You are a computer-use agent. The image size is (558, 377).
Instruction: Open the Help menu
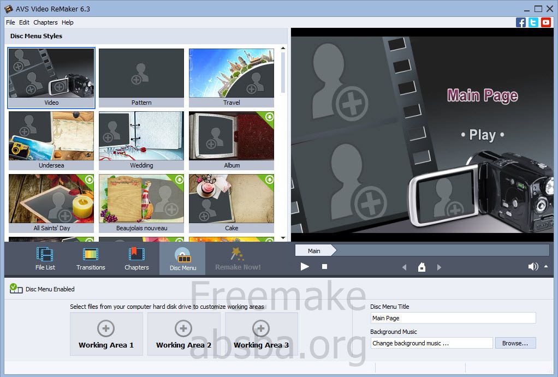[67, 22]
